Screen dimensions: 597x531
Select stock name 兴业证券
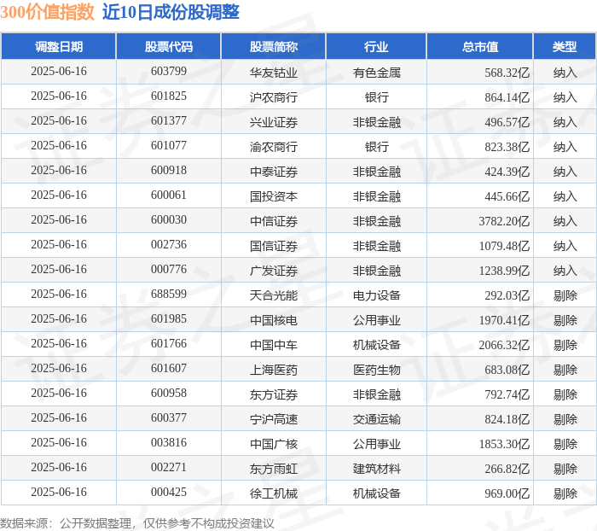coord(274,122)
